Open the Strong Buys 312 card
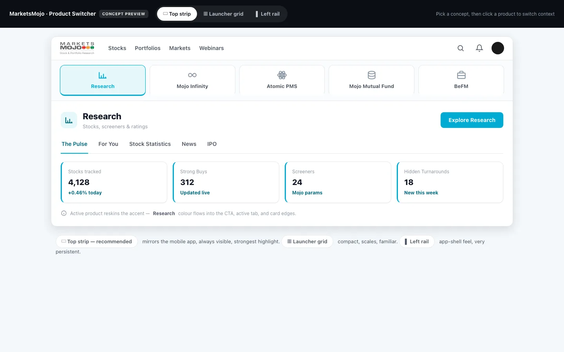 click(x=226, y=182)
